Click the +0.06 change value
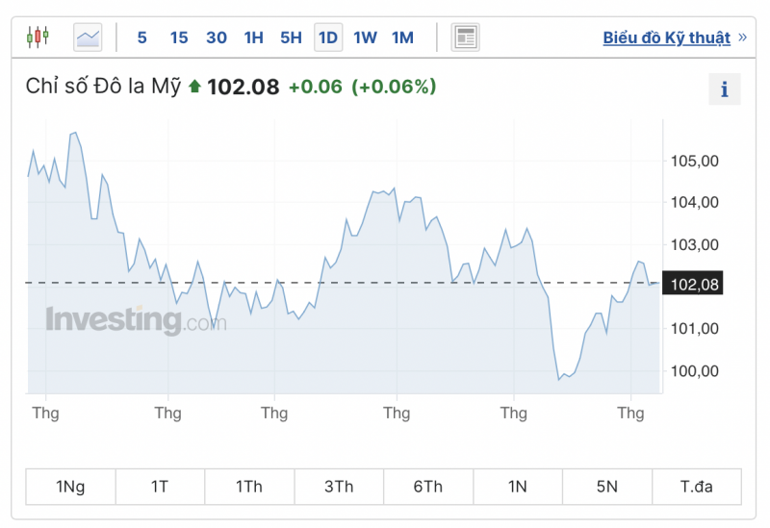 tap(316, 87)
